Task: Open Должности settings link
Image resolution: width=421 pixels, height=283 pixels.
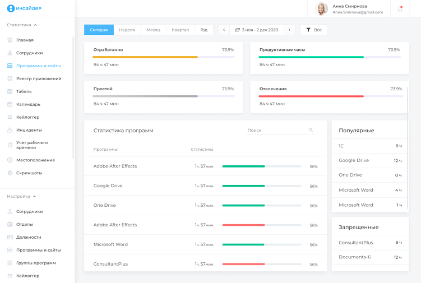Action: pos(29,238)
